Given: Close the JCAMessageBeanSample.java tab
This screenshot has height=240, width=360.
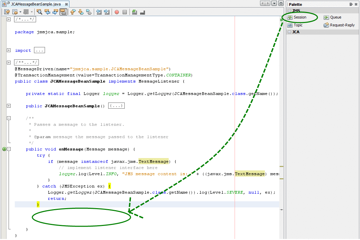Looking at the screenshot, I should 66,4.
